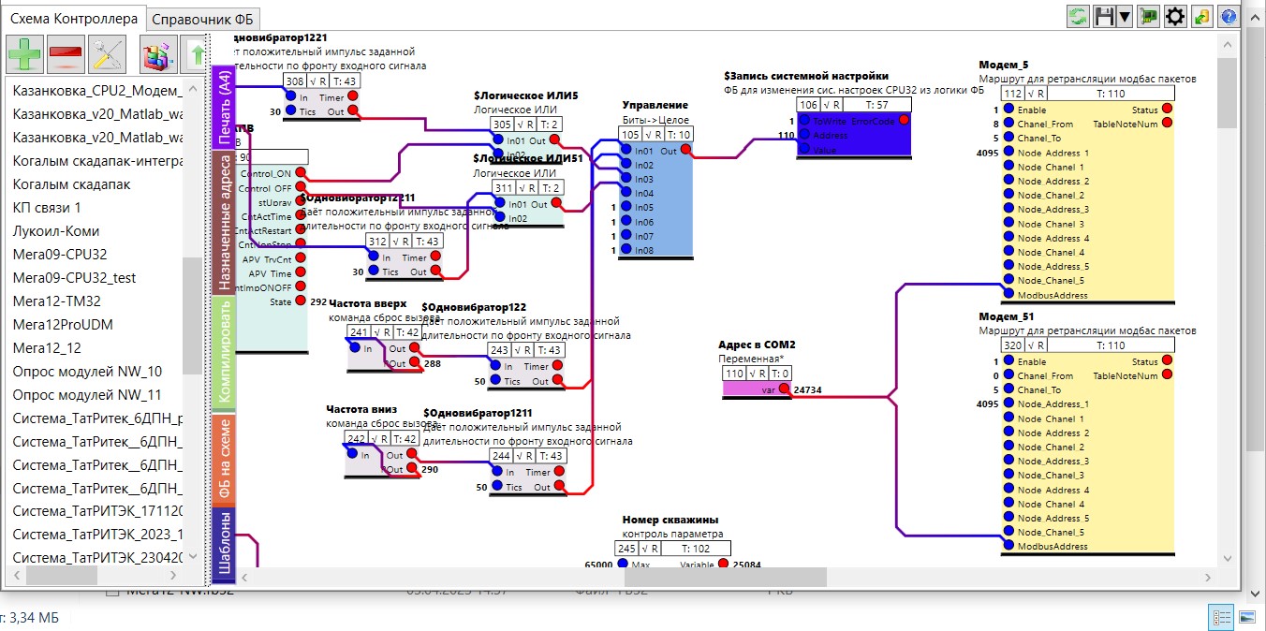
Task: Click the Компилировать vertical button
Action: pos(224,353)
